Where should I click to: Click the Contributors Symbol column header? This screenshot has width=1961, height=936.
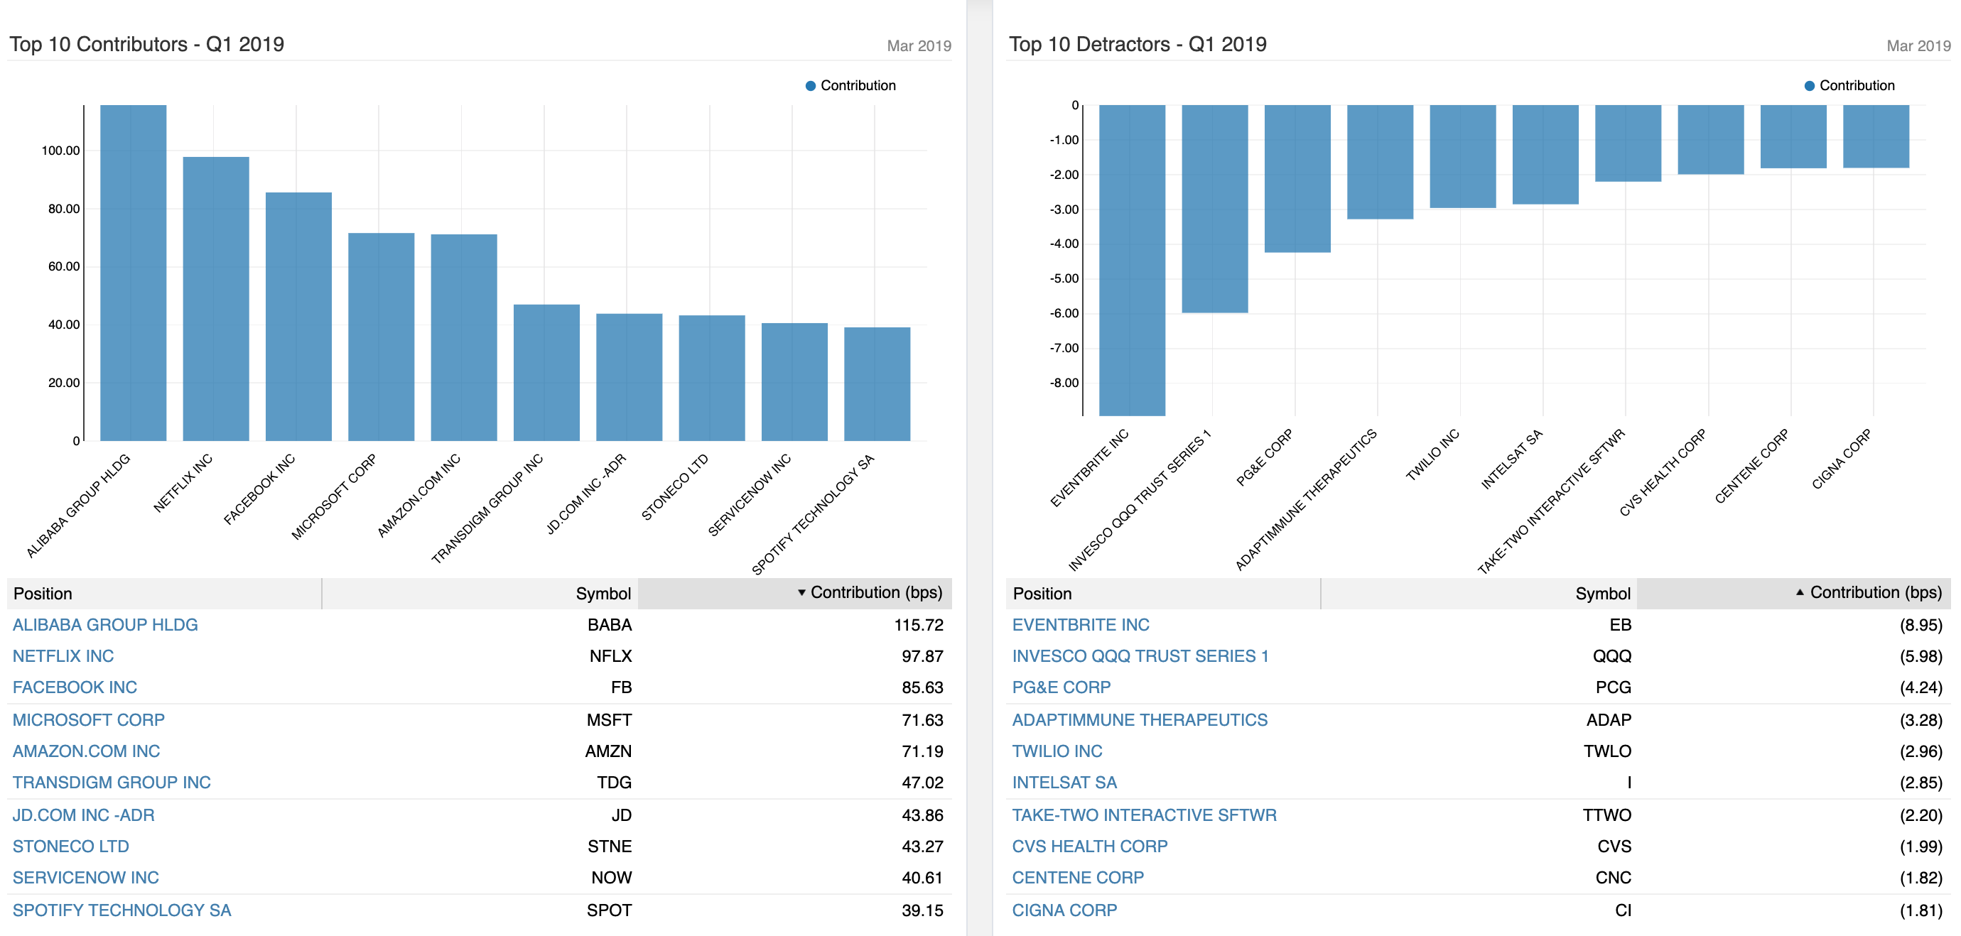coord(480,594)
